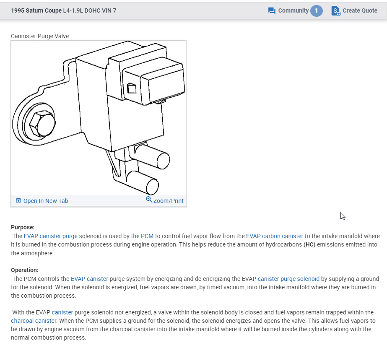Click the Cannister Purge Valve caption
This screenshot has width=387, height=353.
point(41,36)
